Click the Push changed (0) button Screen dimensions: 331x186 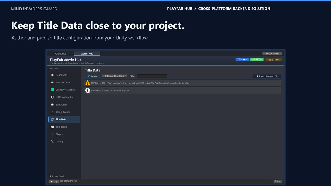tap(267, 76)
